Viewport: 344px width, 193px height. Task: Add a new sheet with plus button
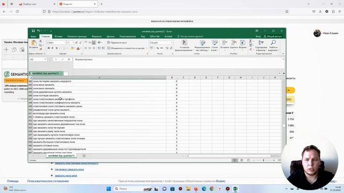[84, 156]
